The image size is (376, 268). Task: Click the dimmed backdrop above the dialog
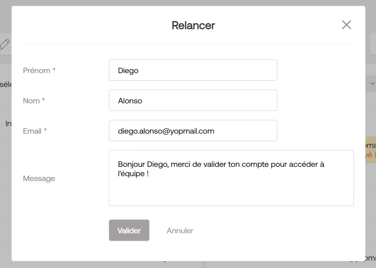188,3
